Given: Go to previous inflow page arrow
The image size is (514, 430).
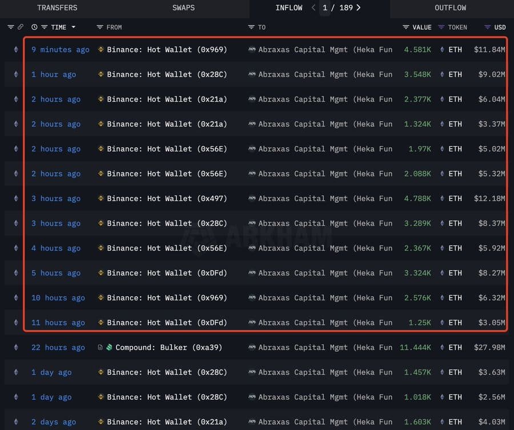Looking at the screenshot, I should tap(314, 7).
